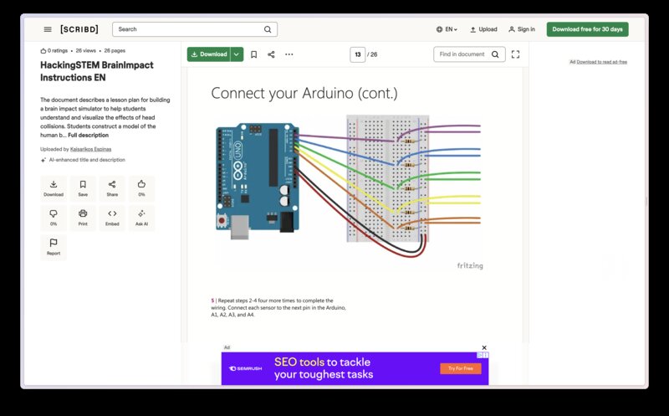
Task: Rate document with thumbs up
Action: point(141,188)
